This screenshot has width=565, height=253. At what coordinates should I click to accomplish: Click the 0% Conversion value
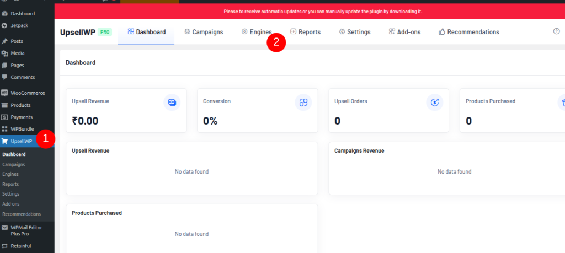point(210,121)
